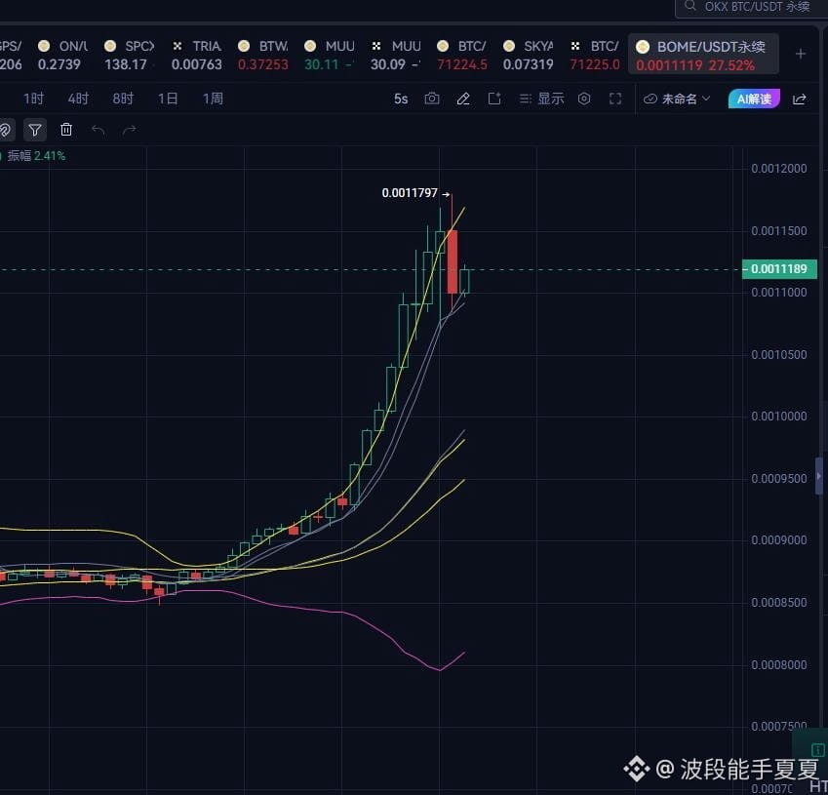The width and height of the screenshot is (828, 795).
Task: Click the 振幅 2.41% indicator text
Action: tap(36, 156)
